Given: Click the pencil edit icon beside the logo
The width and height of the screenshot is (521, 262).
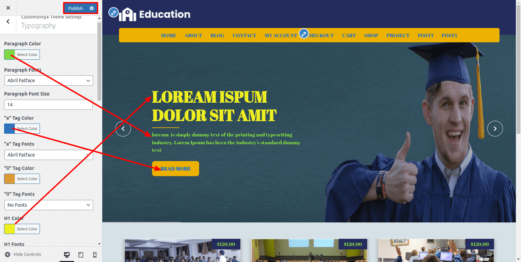Looking at the screenshot, I should (113, 13).
